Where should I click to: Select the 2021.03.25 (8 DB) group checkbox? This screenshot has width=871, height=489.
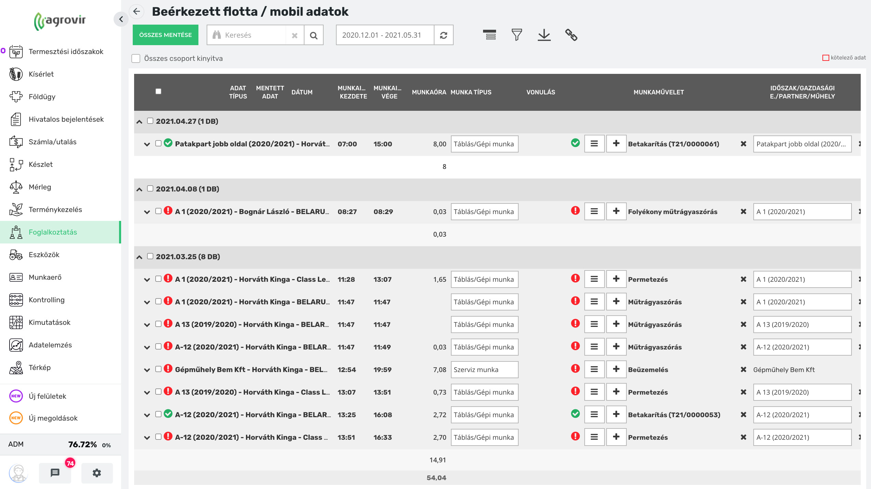[x=150, y=256]
